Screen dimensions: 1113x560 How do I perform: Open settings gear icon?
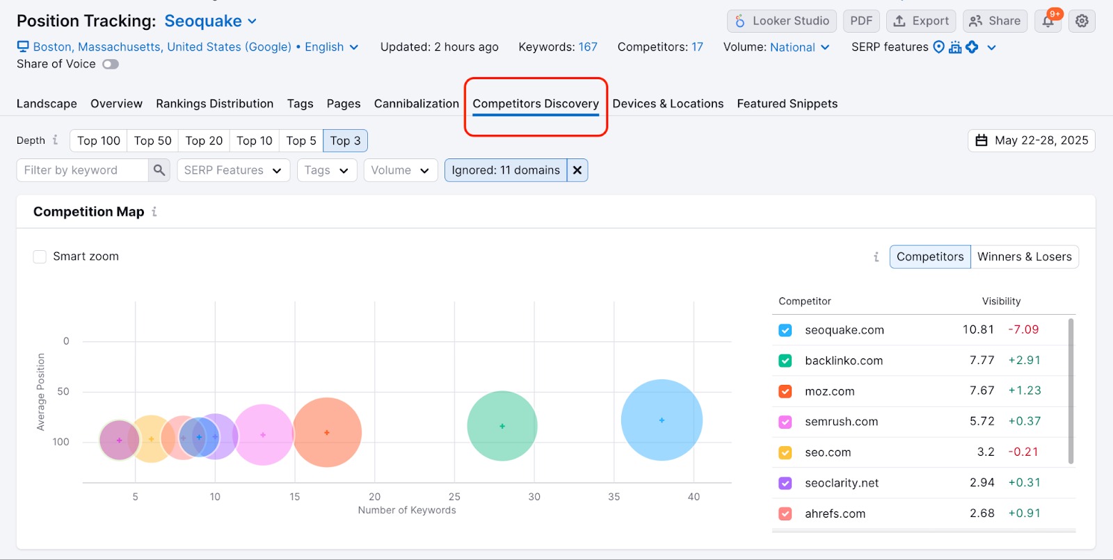click(x=1082, y=22)
